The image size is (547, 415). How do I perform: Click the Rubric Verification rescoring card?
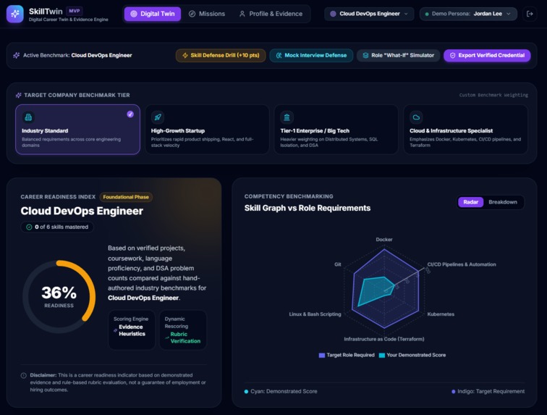pos(183,330)
